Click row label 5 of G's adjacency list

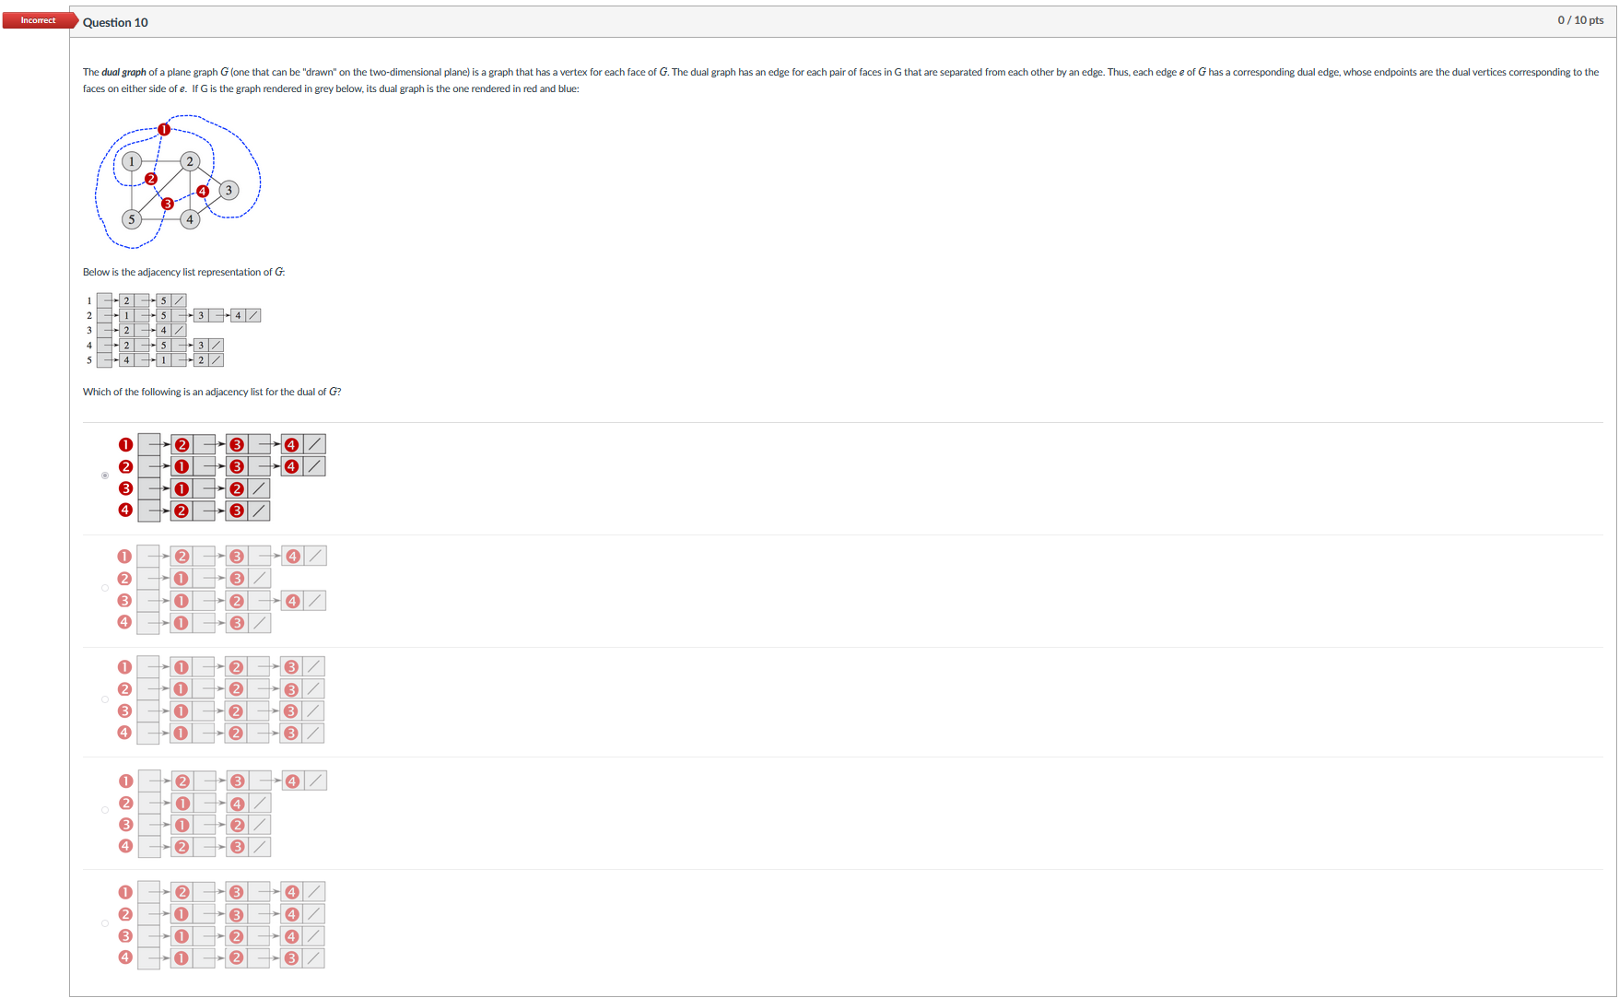tap(89, 360)
